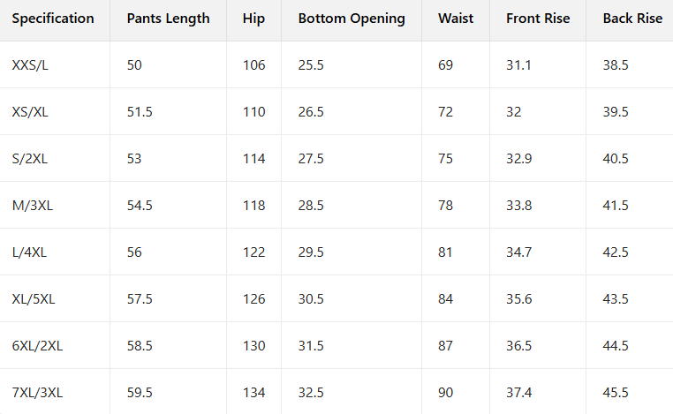
Task: Click the waist value 84
Action: click(445, 299)
